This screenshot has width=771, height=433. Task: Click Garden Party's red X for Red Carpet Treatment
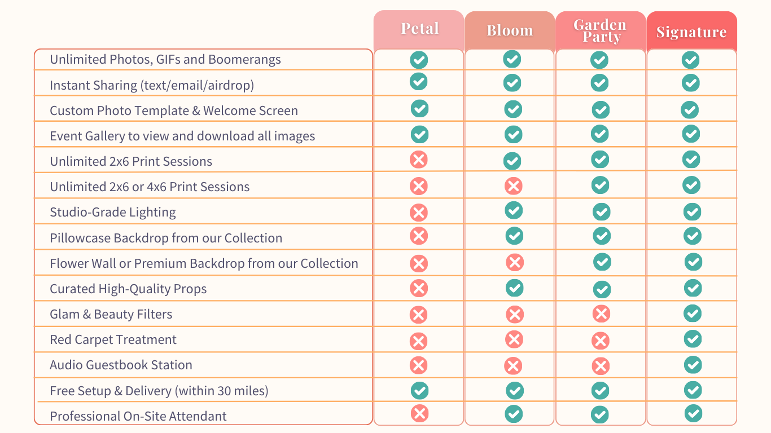[601, 341]
